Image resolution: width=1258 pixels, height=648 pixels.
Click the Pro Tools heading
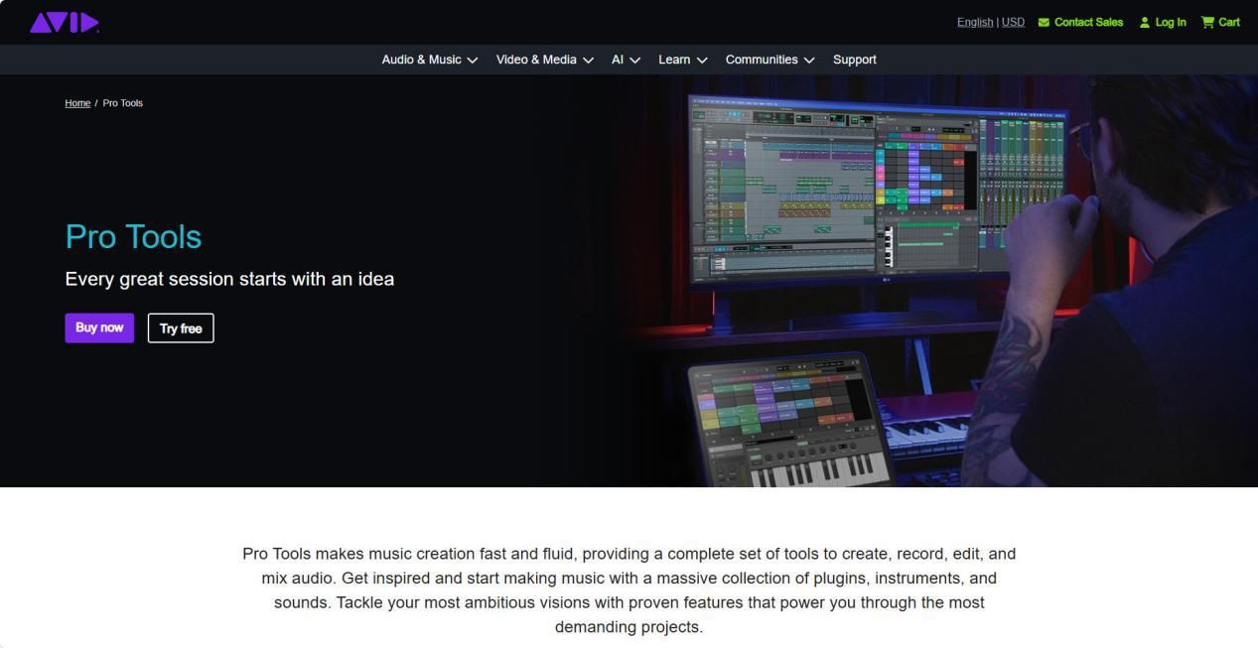point(133,237)
